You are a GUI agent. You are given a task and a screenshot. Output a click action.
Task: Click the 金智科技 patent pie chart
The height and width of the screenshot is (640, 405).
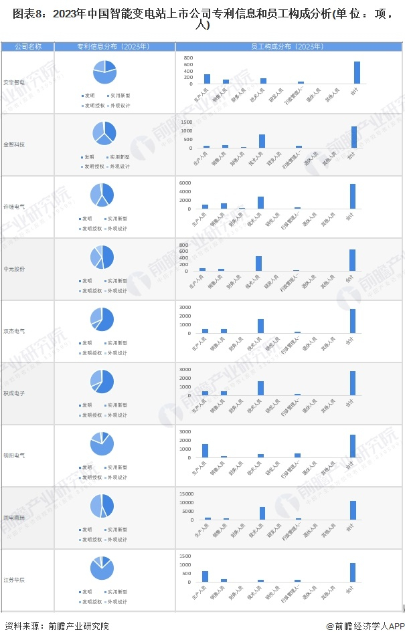(104, 134)
